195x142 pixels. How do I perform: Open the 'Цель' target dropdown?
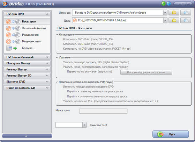click(165, 20)
